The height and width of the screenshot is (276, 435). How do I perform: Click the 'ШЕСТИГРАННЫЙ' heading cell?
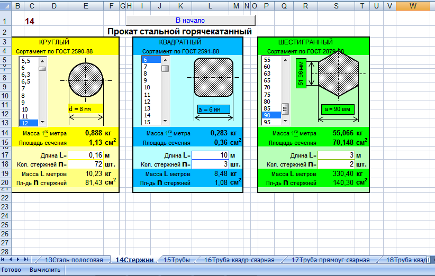tap(305, 42)
